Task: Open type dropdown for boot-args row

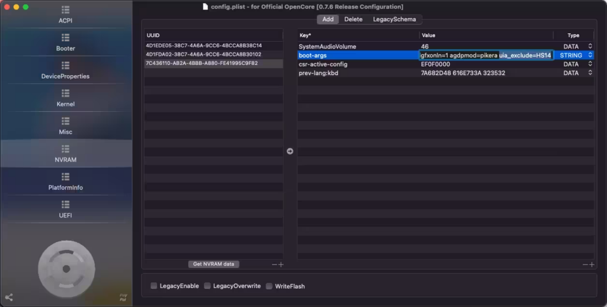Action: click(590, 55)
